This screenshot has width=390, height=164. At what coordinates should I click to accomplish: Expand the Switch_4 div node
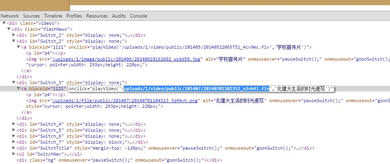(x=14, y=124)
